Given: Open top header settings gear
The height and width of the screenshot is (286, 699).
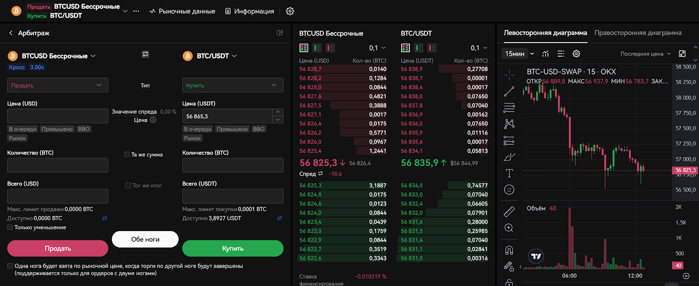Looking at the screenshot, I should point(290,11).
